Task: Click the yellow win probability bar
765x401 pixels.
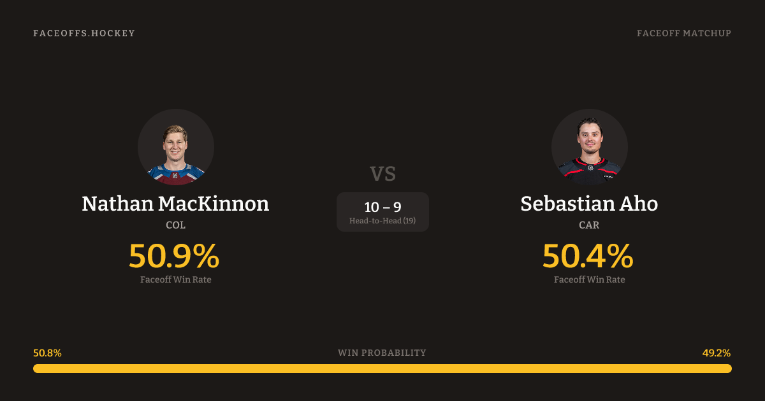Action: click(x=382, y=369)
